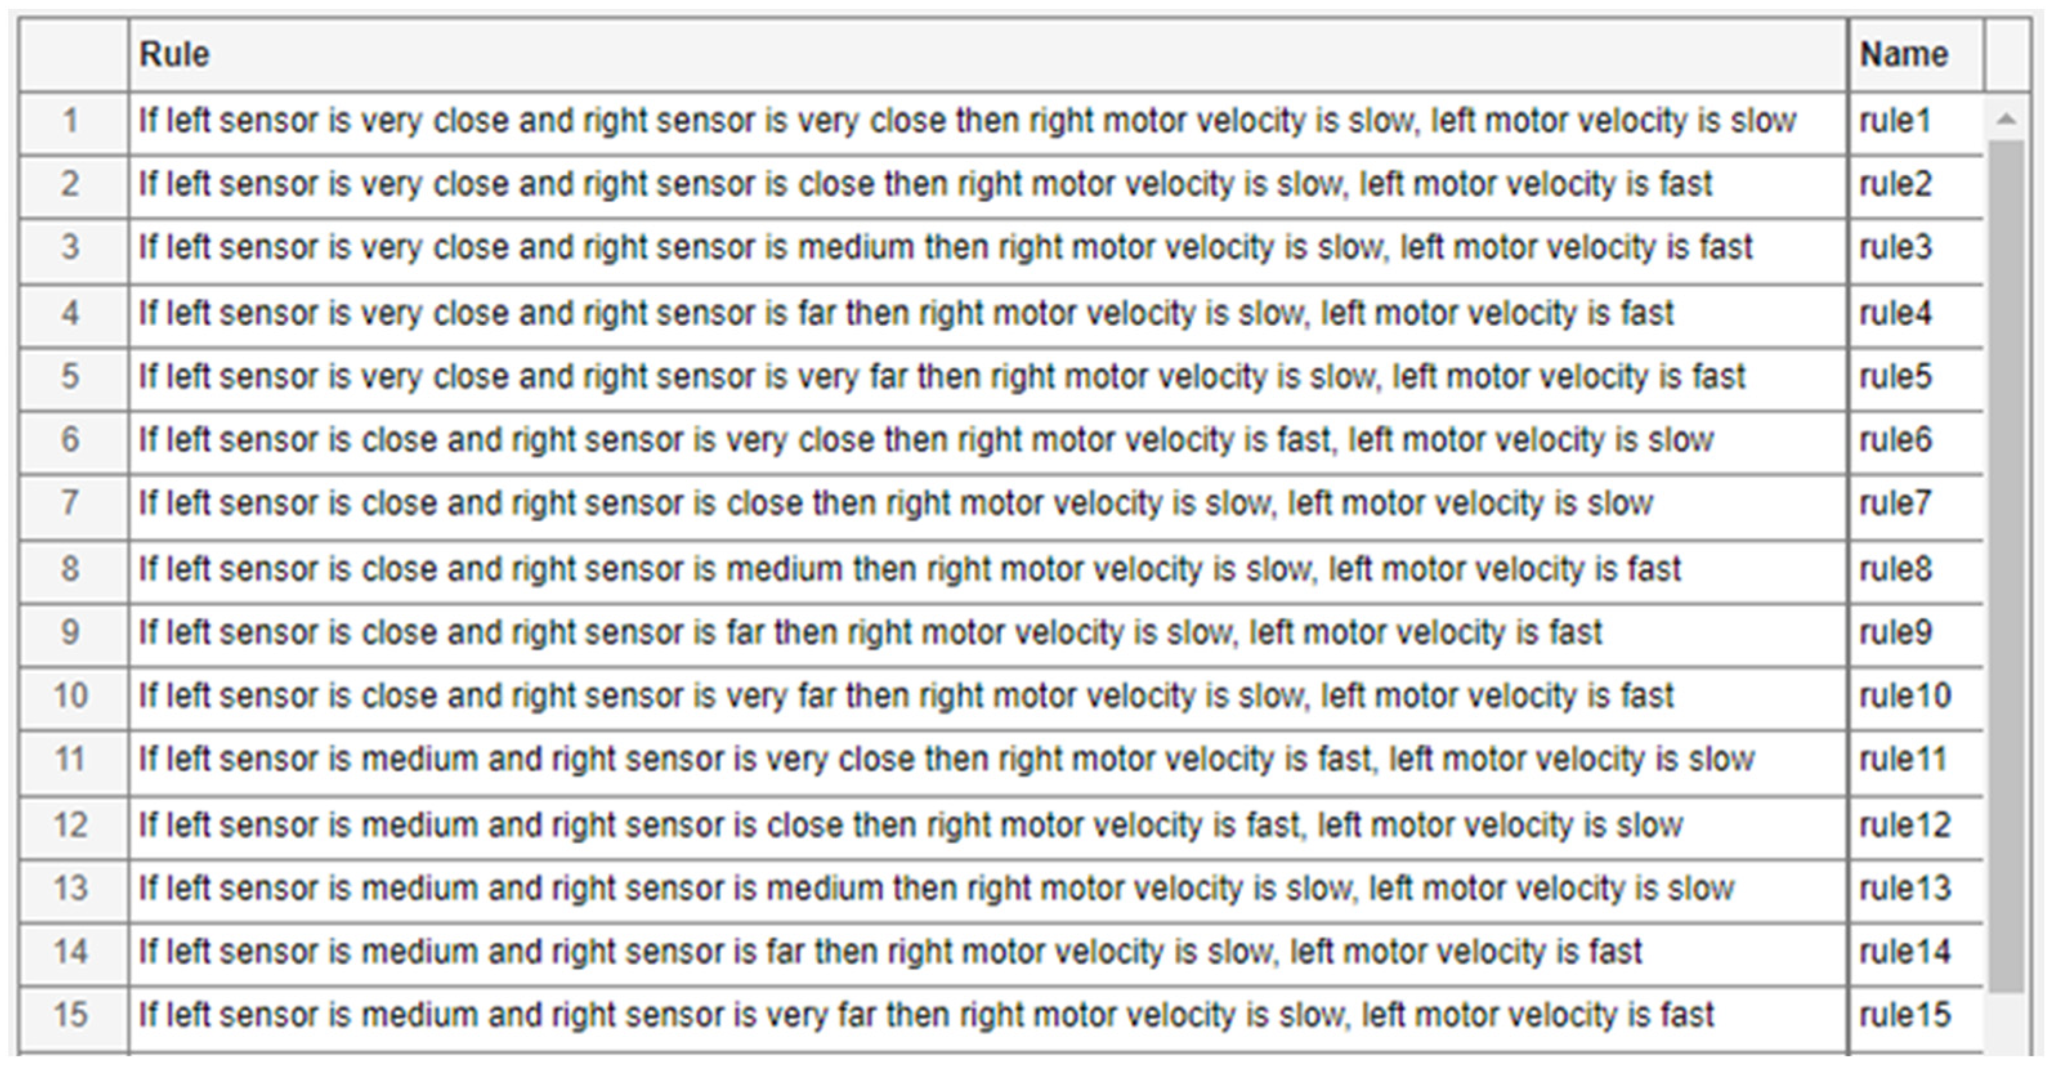This screenshot has height=1068, width=2056.
Task: Select row number 1 header
Action: 72,122
